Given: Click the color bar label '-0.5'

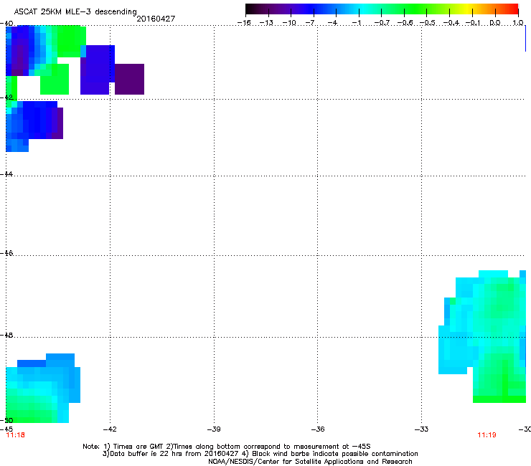Looking at the screenshot, I should 427,23.
